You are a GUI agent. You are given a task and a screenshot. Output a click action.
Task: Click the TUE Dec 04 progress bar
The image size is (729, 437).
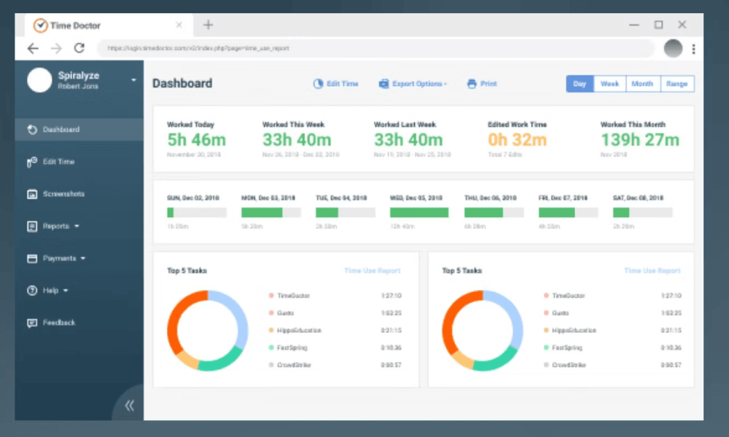346,212
